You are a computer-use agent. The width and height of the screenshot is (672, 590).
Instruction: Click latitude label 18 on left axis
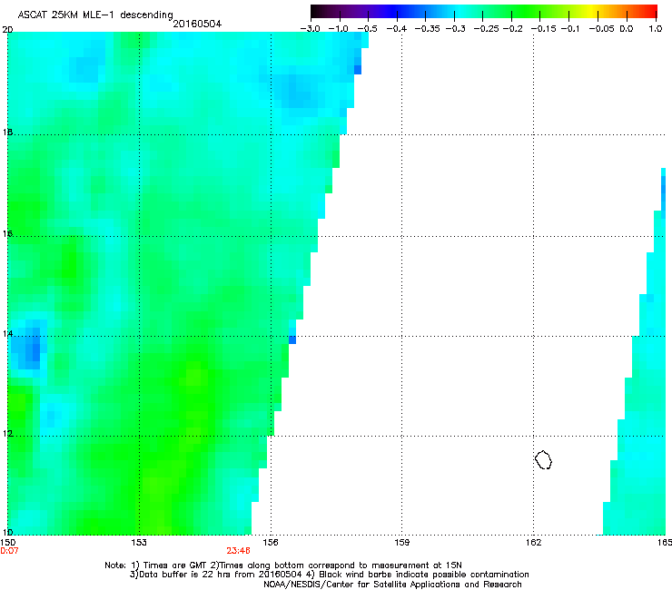[7, 132]
